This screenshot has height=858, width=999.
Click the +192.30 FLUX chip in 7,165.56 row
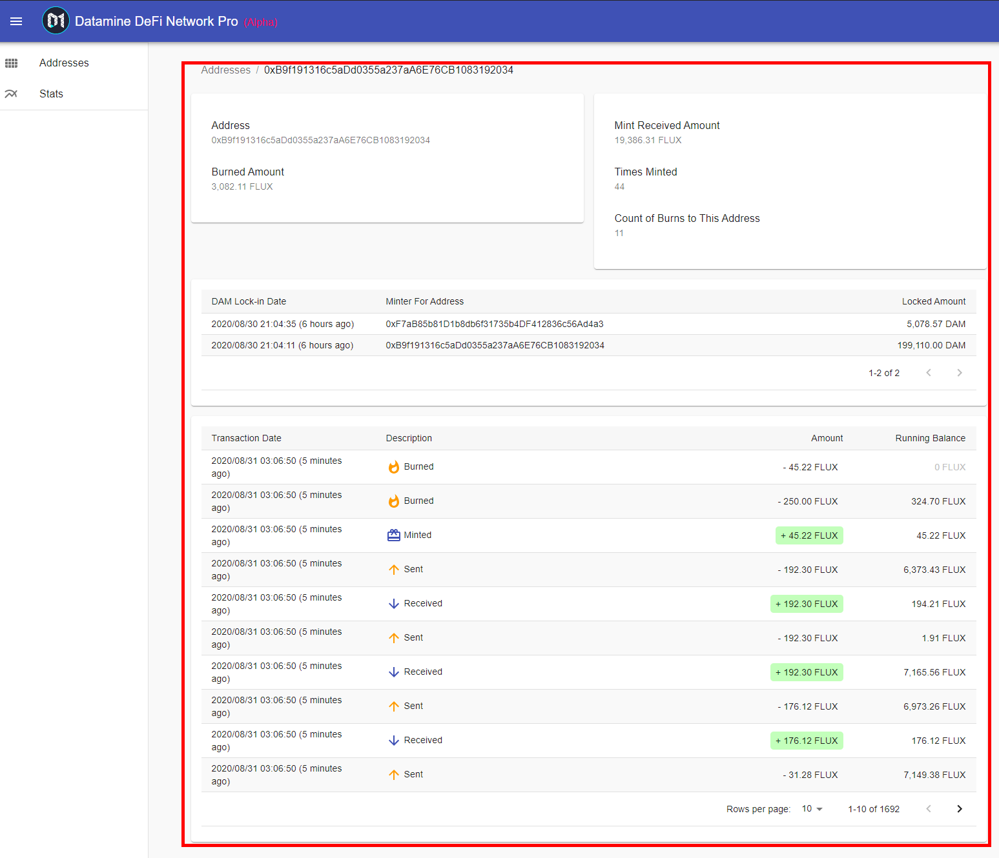click(x=807, y=672)
